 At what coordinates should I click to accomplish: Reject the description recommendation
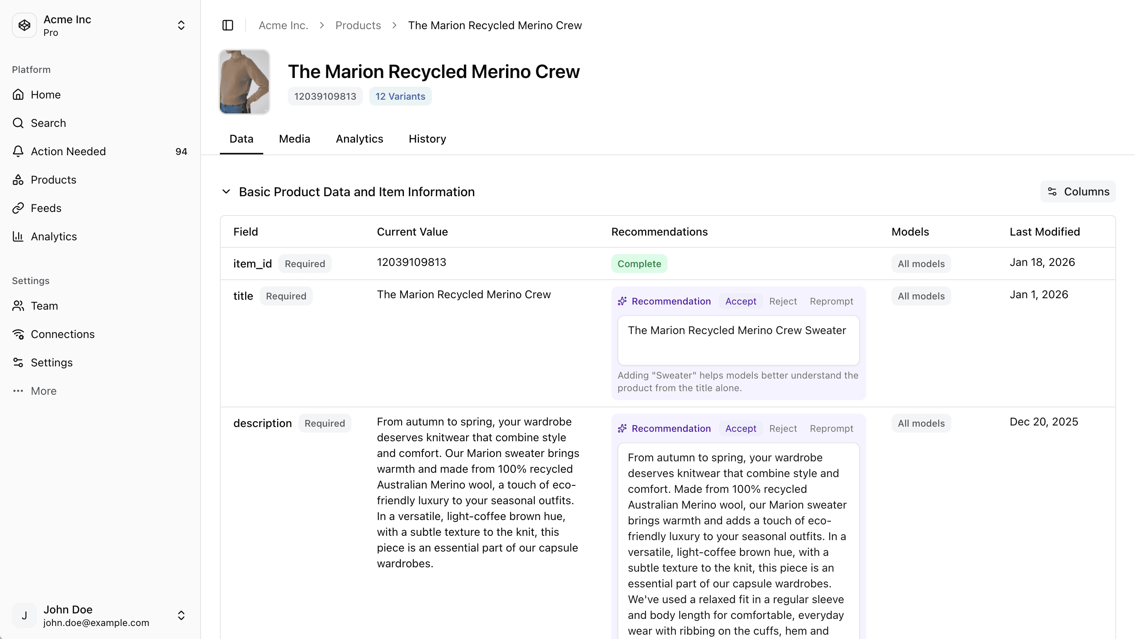(783, 428)
